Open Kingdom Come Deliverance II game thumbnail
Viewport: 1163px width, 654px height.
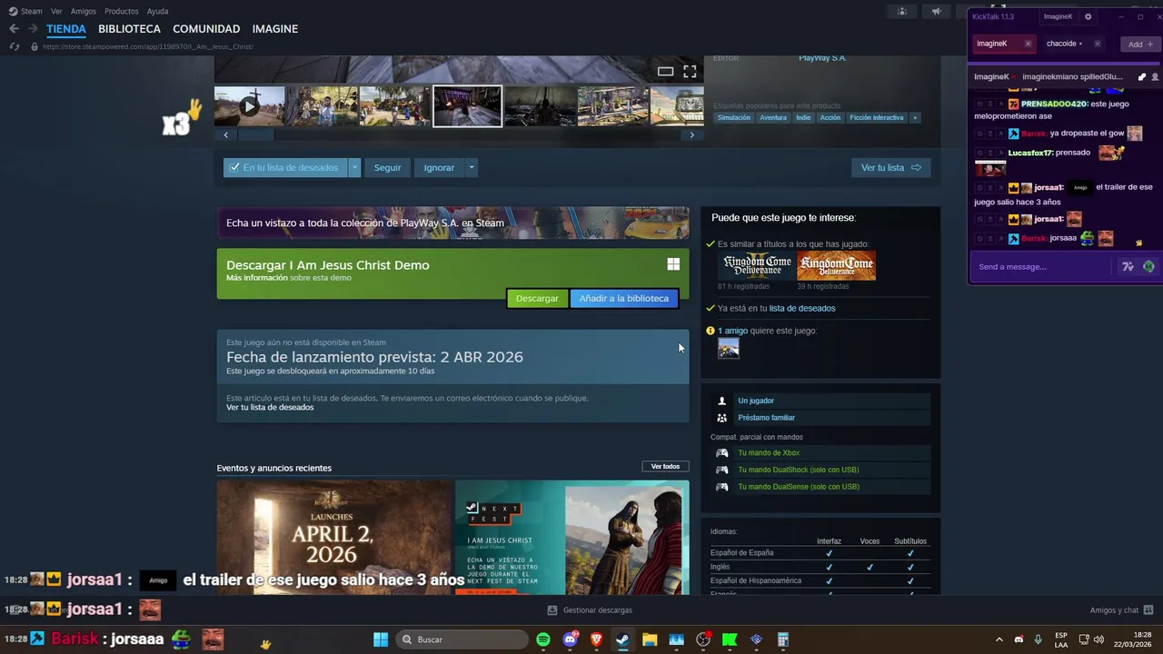coord(758,266)
